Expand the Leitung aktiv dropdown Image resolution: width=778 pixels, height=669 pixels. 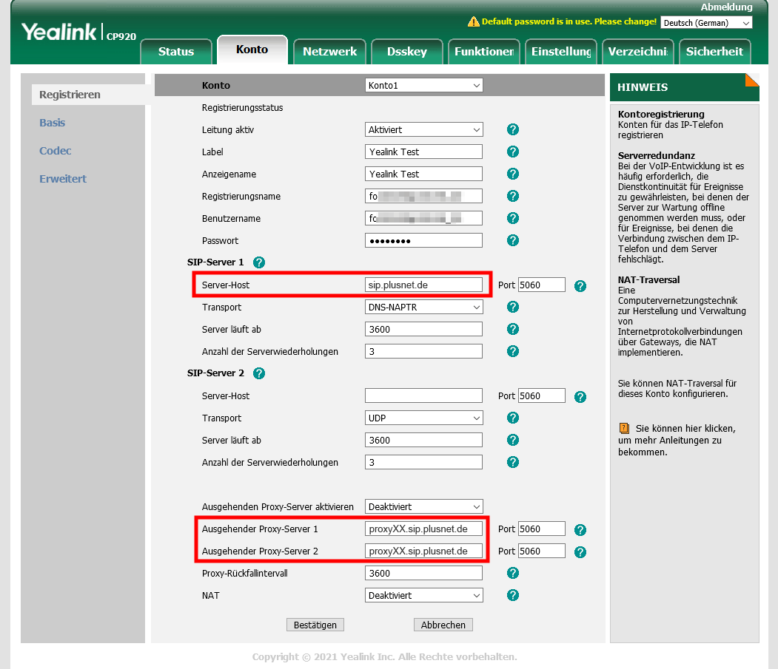tap(423, 129)
